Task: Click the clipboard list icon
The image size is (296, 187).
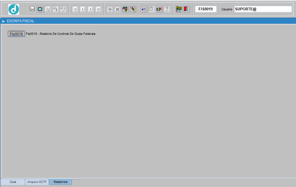Action: 151,9
